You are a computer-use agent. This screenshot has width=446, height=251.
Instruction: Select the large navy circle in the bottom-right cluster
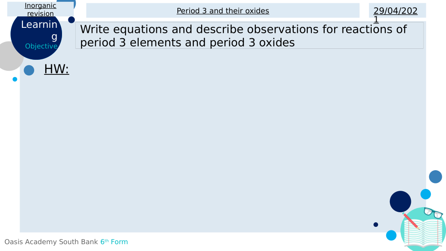pyautogui.click(x=400, y=201)
